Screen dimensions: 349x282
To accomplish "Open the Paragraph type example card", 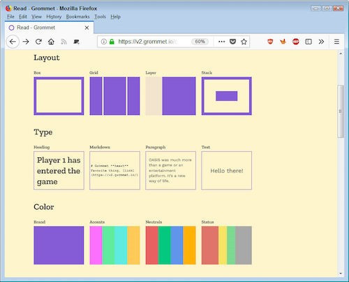I will pos(170,171).
